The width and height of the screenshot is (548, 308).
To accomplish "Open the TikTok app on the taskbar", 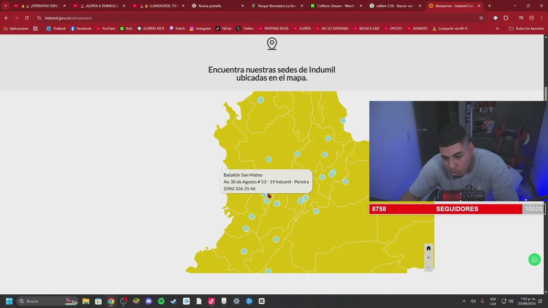I will tap(211, 301).
